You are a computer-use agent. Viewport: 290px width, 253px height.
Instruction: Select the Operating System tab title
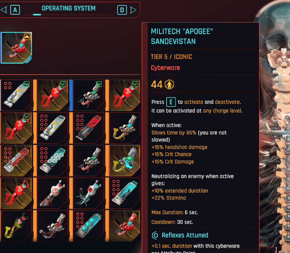[x=69, y=8]
